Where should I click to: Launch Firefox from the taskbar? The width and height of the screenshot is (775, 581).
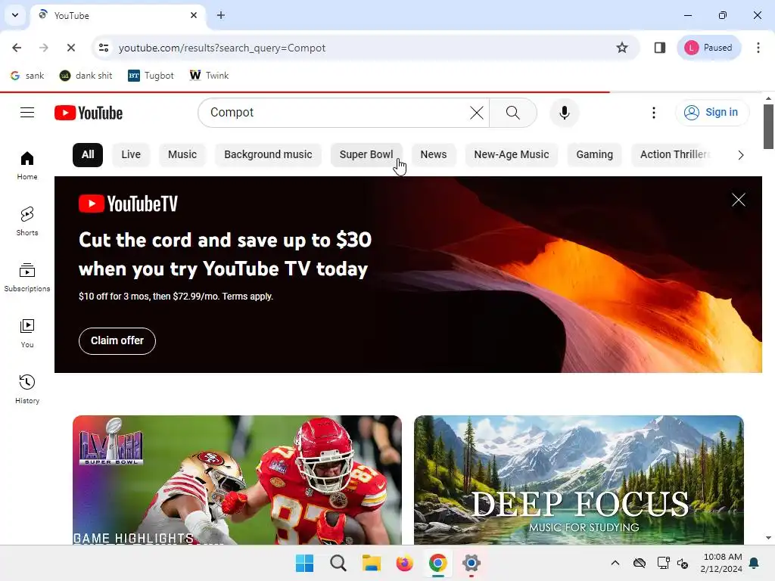click(x=404, y=563)
